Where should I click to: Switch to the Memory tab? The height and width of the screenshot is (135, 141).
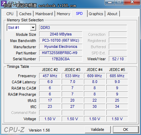point(63,14)
